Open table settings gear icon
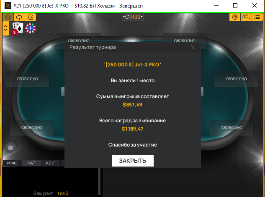265x197 pixels. (x=235, y=17)
